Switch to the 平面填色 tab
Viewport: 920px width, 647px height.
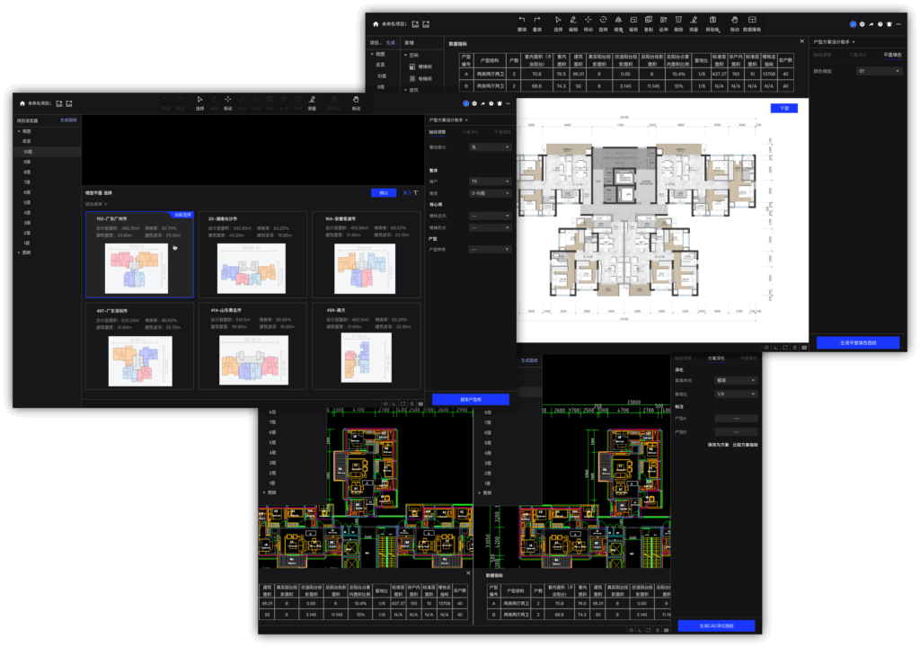[891, 55]
